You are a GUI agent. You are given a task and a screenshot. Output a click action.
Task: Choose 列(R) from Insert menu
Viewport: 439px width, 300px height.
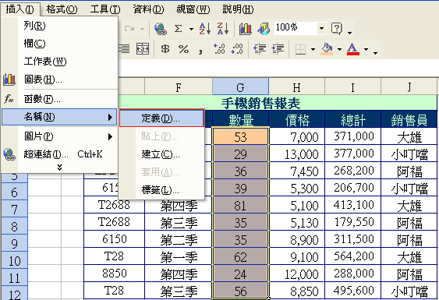(59, 26)
